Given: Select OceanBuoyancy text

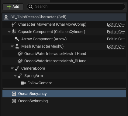Looking at the screenshot, I should [33, 94].
